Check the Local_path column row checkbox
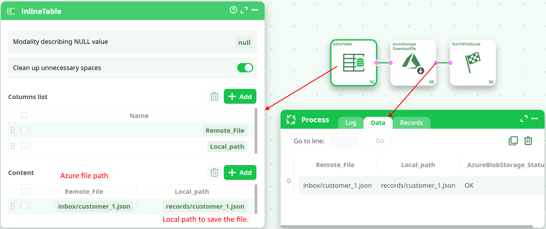 24,146
